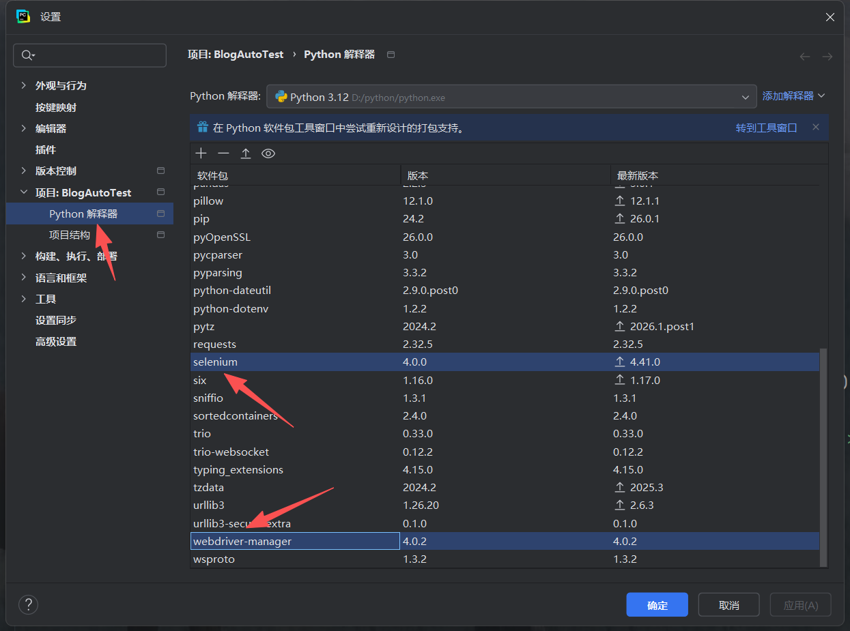Click upgrade arrow for pytz 2026.1.post1
850x631 pixels.
pos(620,327)
